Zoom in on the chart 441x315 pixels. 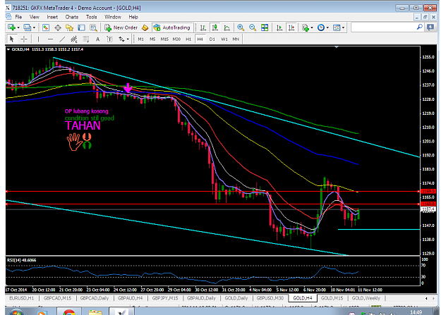tap(241, 27)
